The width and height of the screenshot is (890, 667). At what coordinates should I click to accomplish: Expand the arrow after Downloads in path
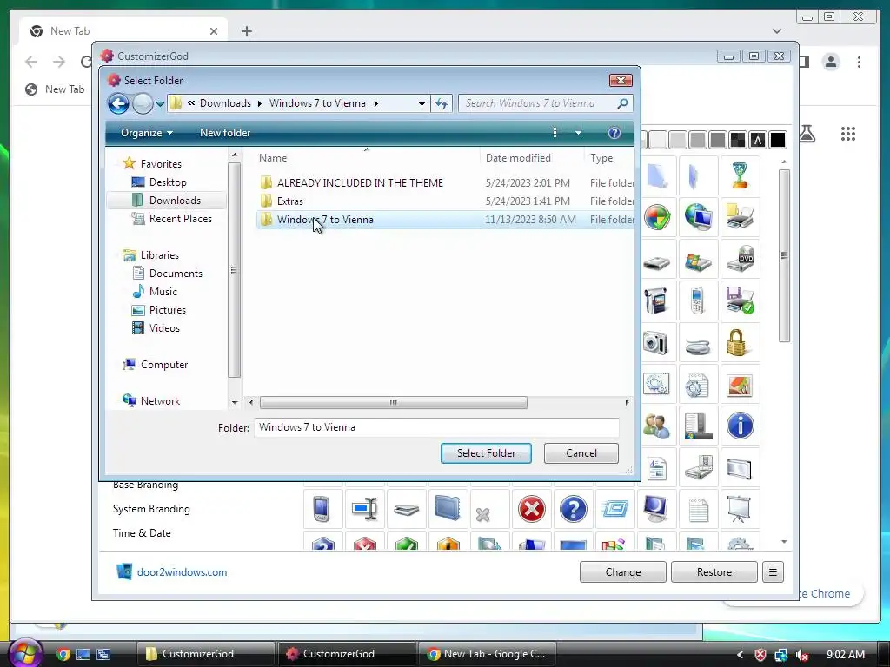point(260,104)
